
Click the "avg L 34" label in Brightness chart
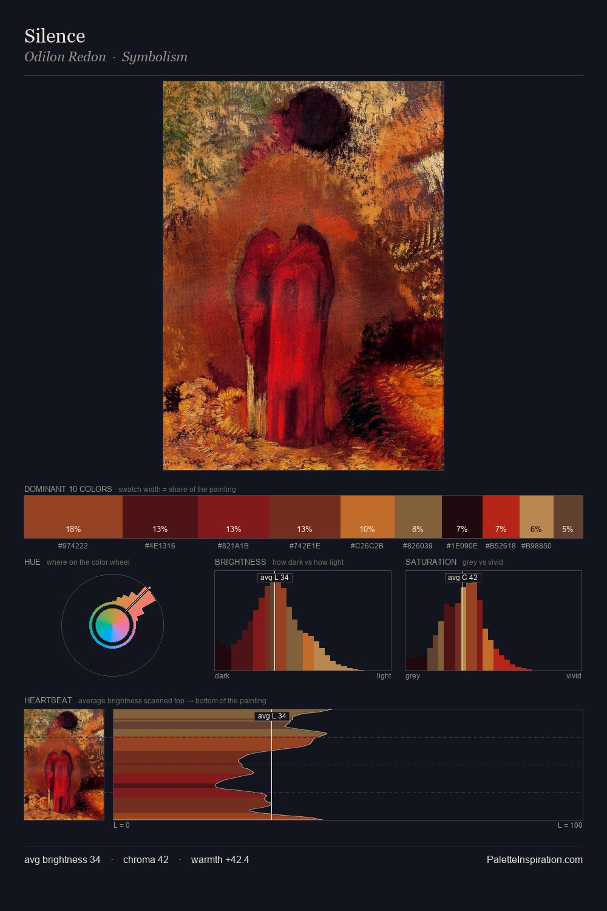pyautogui.click(x=274, y=578)
